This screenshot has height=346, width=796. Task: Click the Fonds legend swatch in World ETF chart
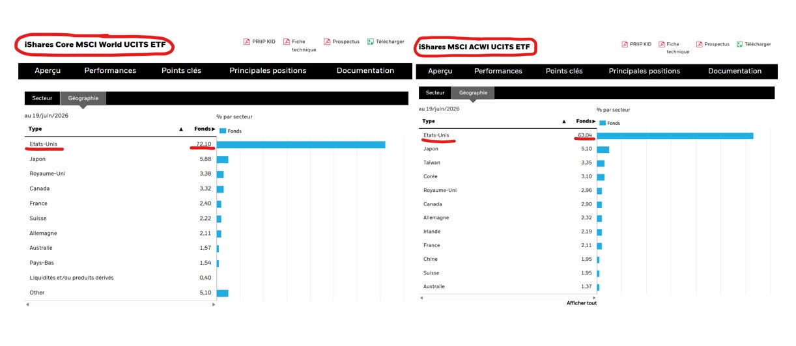(223, 131)
